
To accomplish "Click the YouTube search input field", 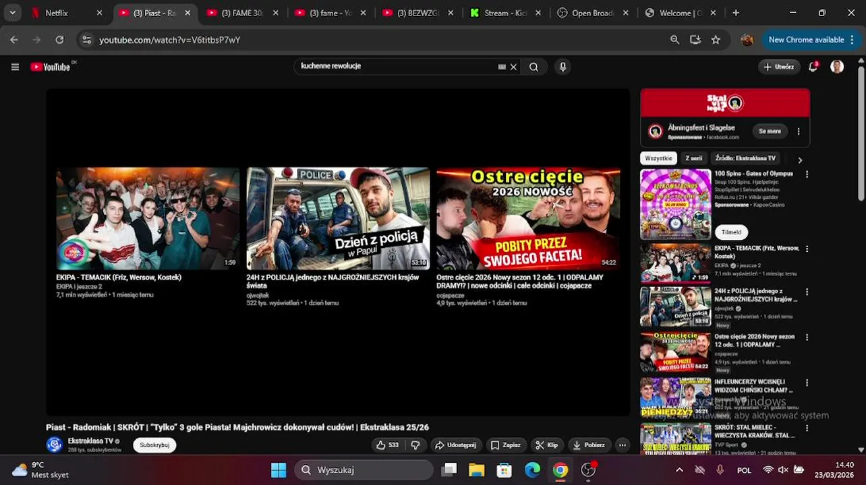I will click(397, 66).
